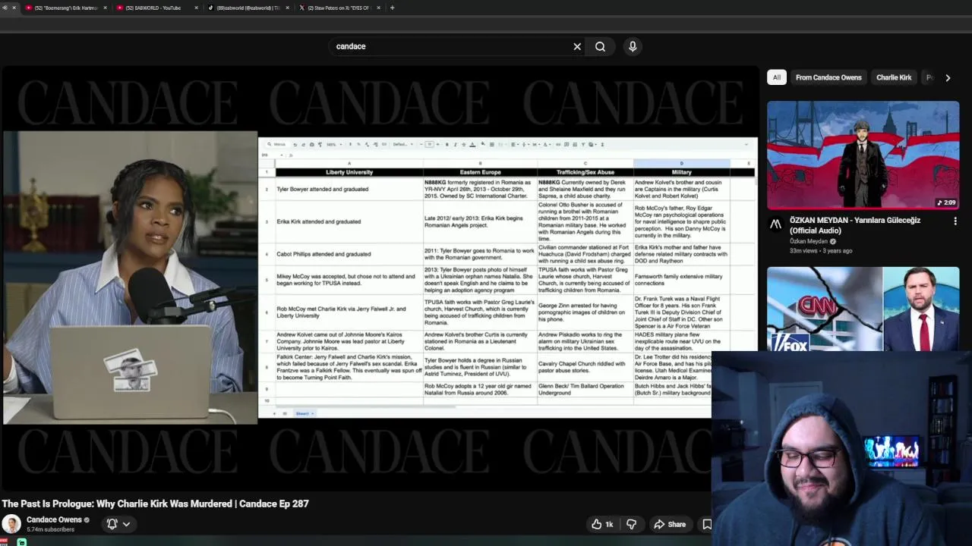
Task: Toggle the notification bell for Candace Owens
Action: pyautogui.click(x=112, y=524)
